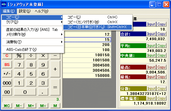This screenshot has width=171, height=111.
Task: Click the 1 digit key
Action: point(19,83)
